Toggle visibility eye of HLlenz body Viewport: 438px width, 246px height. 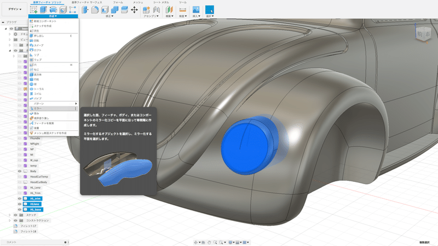[x=20, y=204]
